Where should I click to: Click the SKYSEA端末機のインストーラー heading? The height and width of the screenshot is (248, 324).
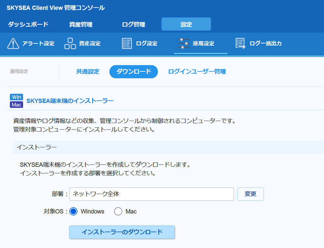coord(70,101)
